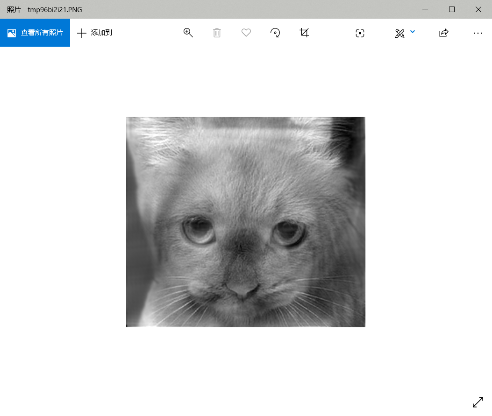
Task: Close the Photos window
Action: click(x=478, y=9)
